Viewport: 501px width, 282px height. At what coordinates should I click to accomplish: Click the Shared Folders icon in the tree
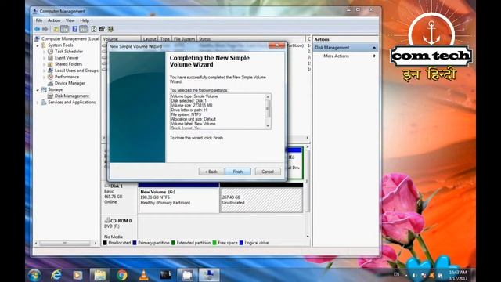[50, 64]
